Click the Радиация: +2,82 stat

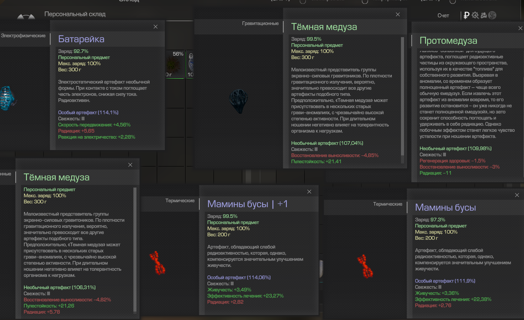(x=225, y=302)
